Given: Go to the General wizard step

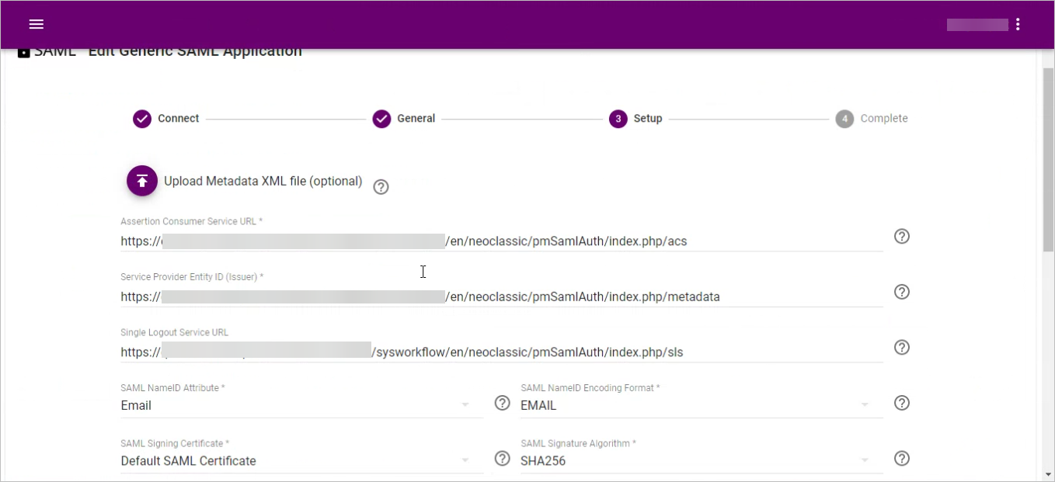Looking at the screenshot, I should pyautogui.click(x=404, y=119).
